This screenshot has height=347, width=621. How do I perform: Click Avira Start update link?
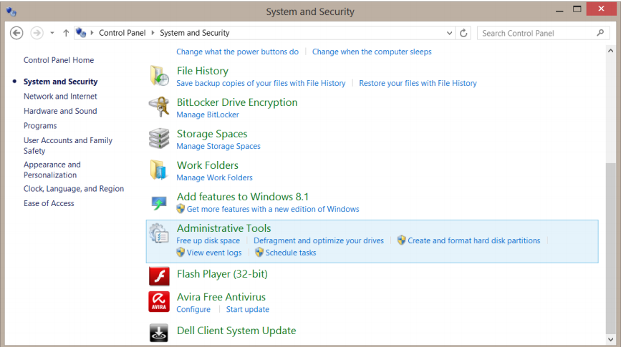(248, 309)
